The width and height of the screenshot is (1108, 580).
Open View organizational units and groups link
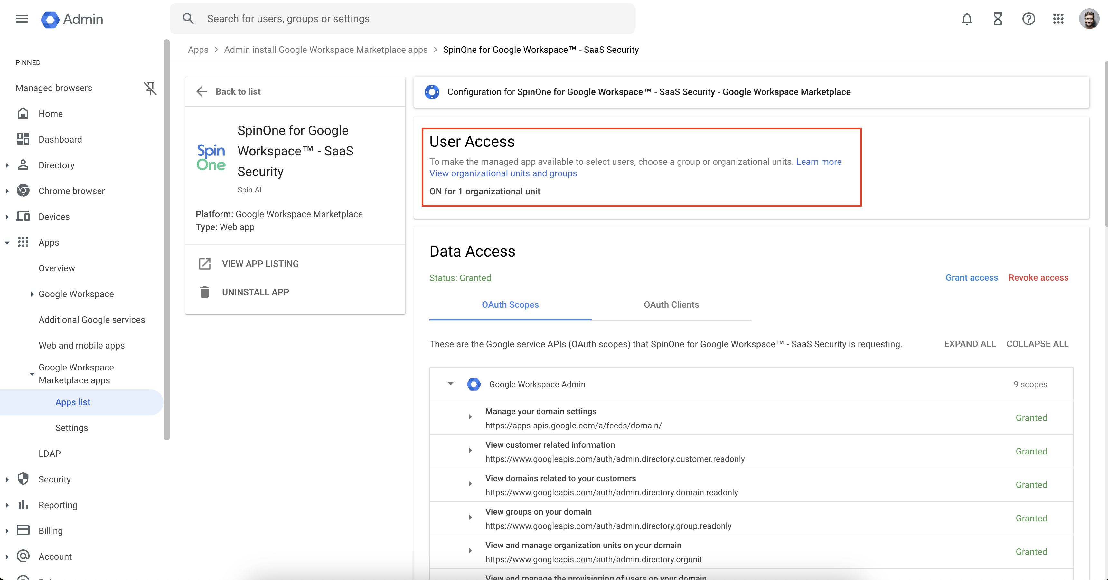click(503, 173)
